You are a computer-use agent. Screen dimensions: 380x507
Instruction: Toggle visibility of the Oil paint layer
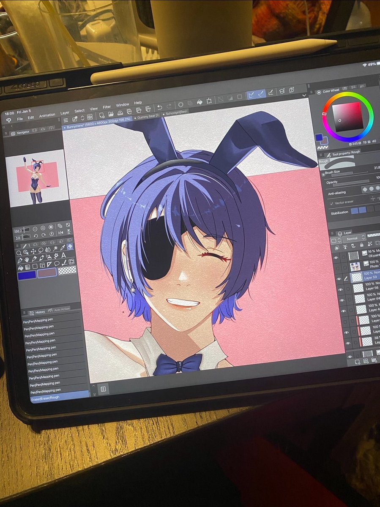pos(336,257)
